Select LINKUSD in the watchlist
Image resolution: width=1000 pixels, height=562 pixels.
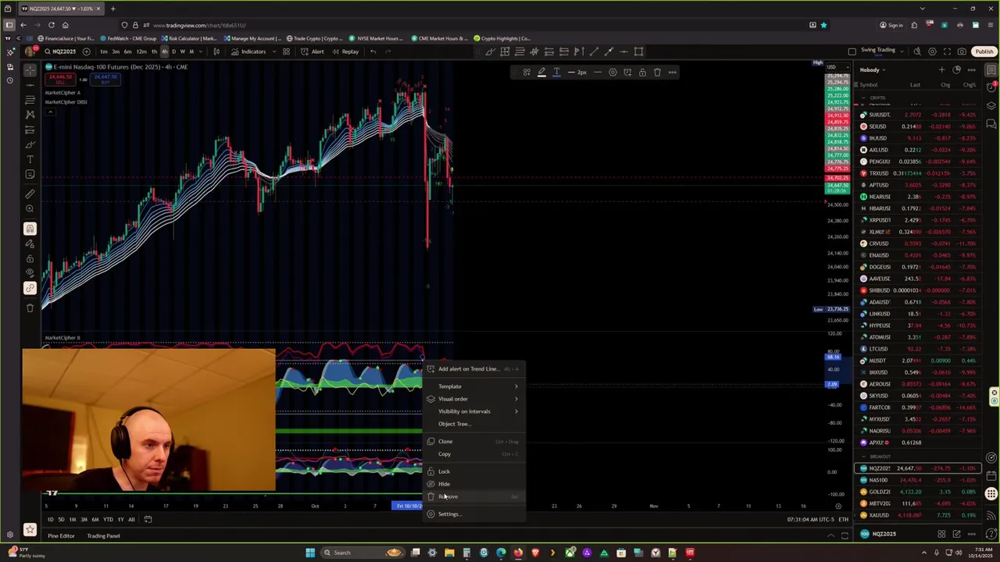[918, 314]
